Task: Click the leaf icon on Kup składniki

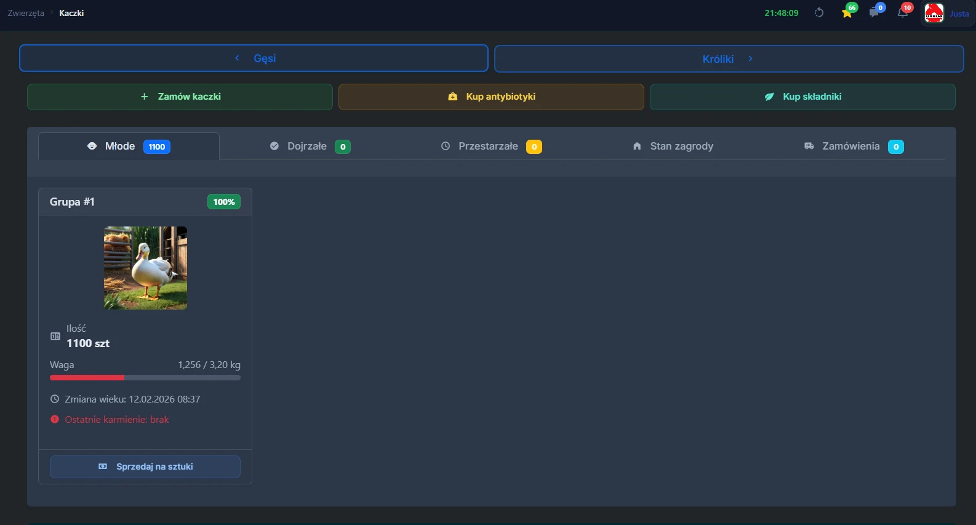Action: click(769, 97)
